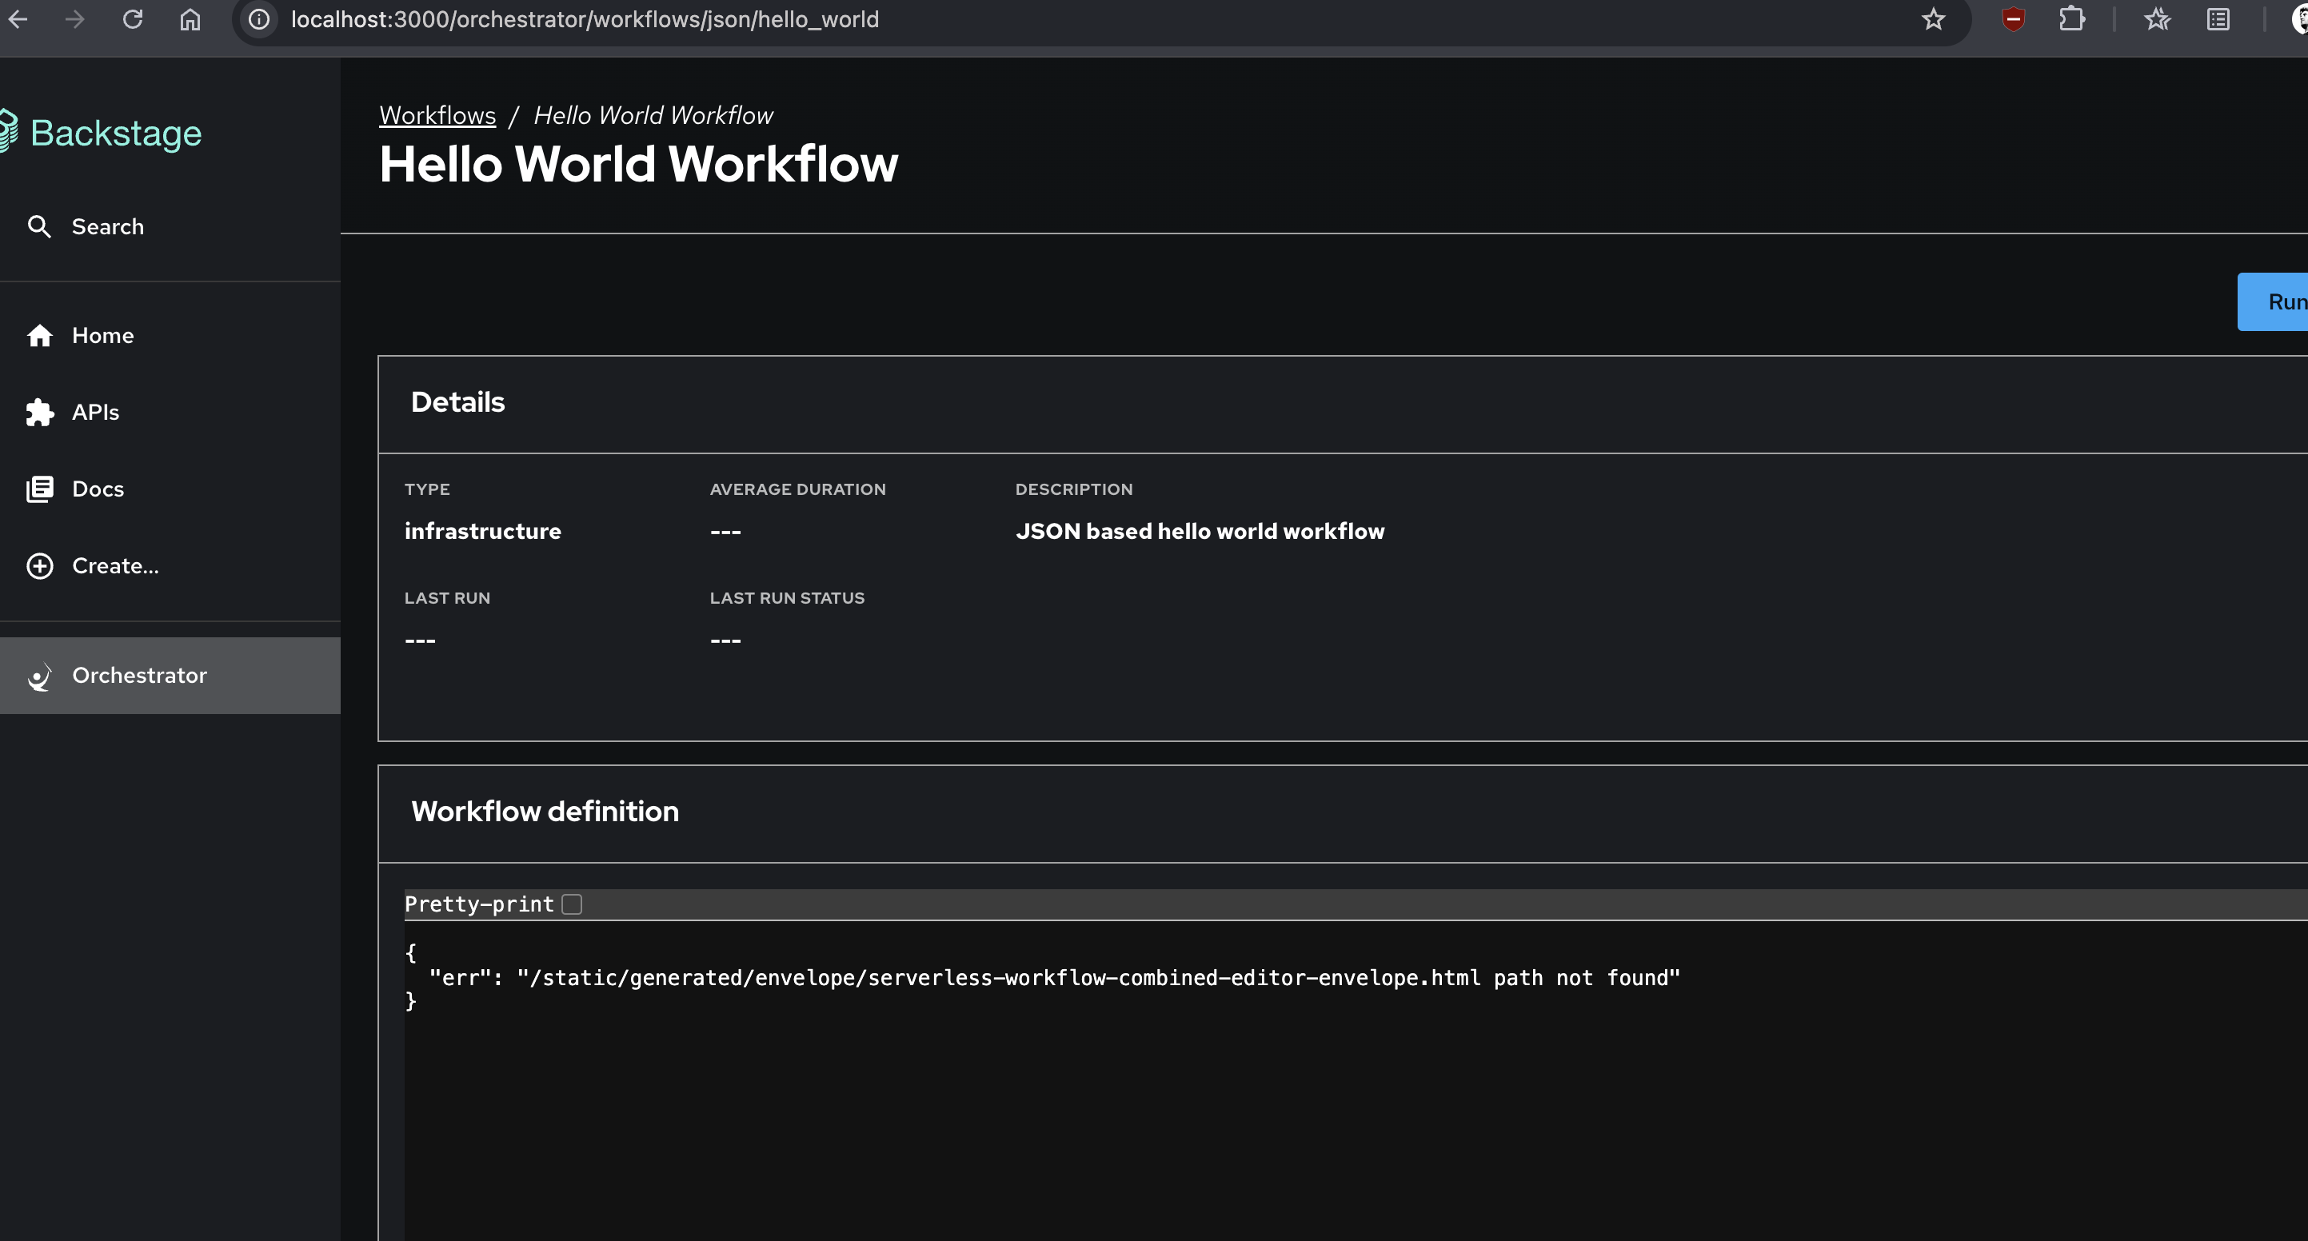
Task: Select the Docs sidebar menu label
Action: pos(98,489)
